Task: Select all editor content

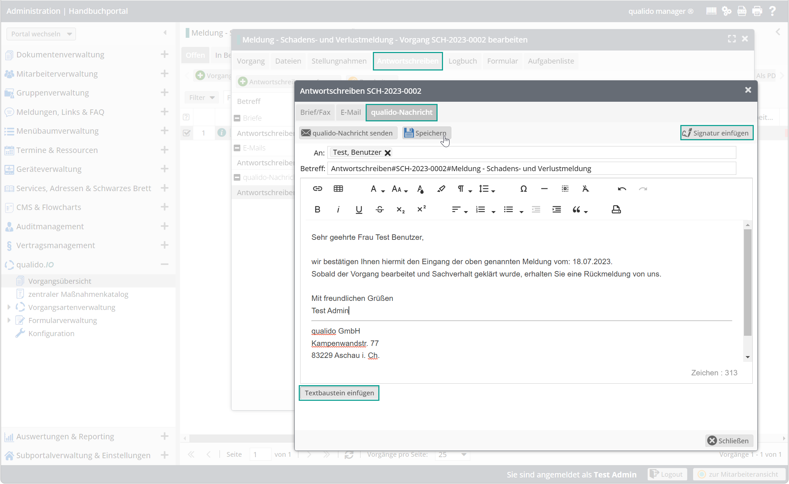Action: tap(565, 189)
